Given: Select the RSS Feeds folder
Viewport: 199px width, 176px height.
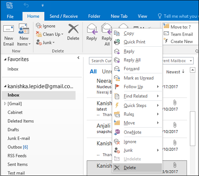Looking at the screenshot, I should [17, 156].
